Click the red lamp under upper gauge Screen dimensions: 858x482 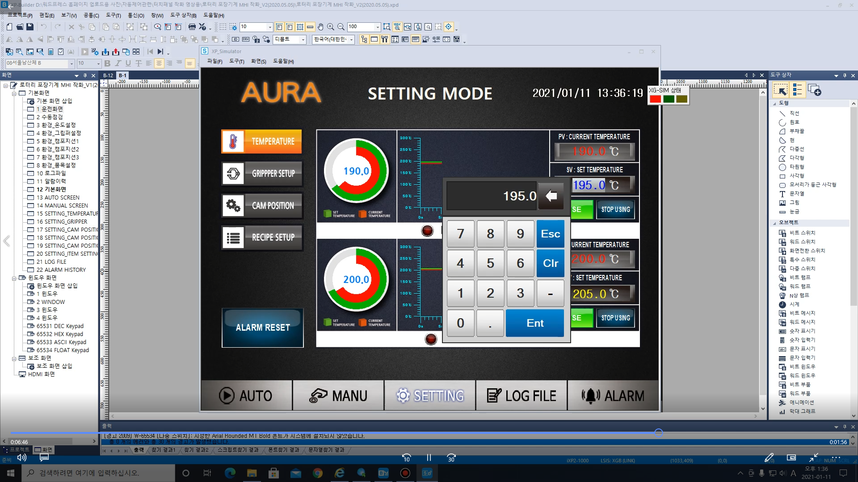[427, 231]
